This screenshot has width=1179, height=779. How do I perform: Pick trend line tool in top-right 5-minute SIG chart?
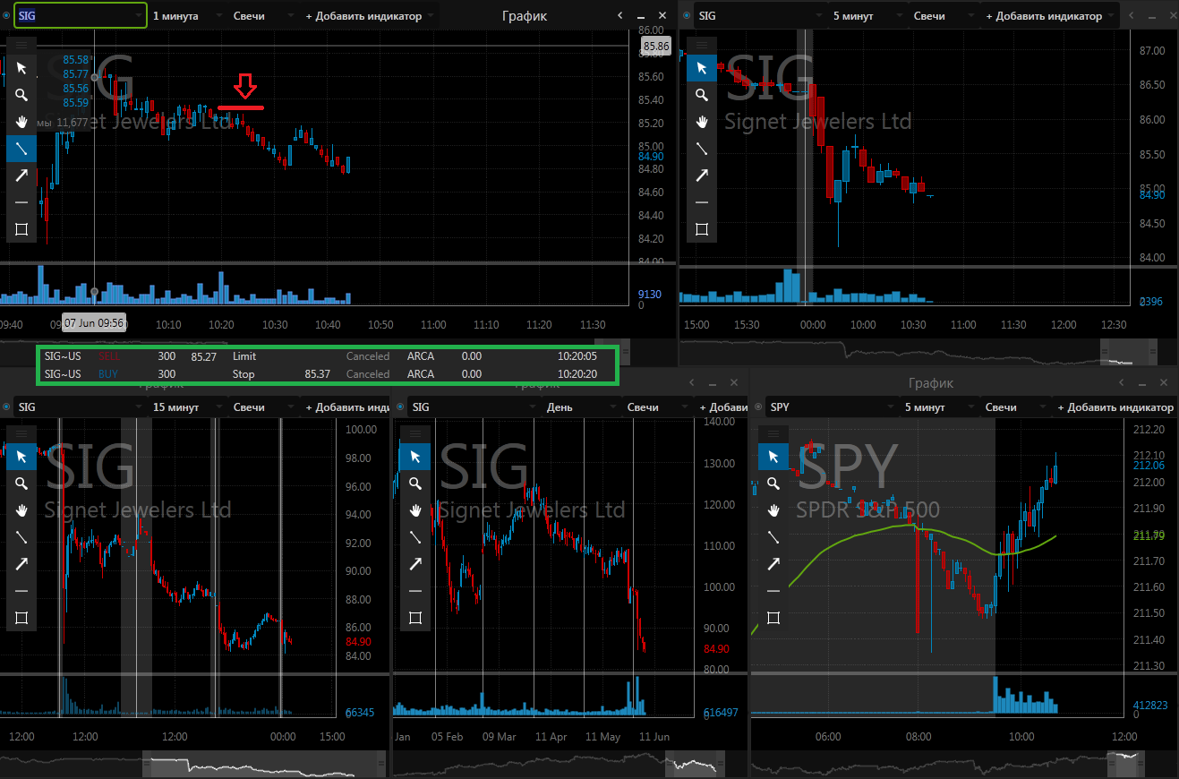tap(702, 149)
